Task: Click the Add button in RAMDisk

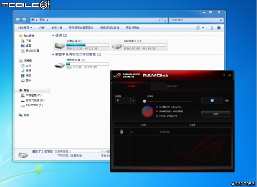Action: coord(216,114)
